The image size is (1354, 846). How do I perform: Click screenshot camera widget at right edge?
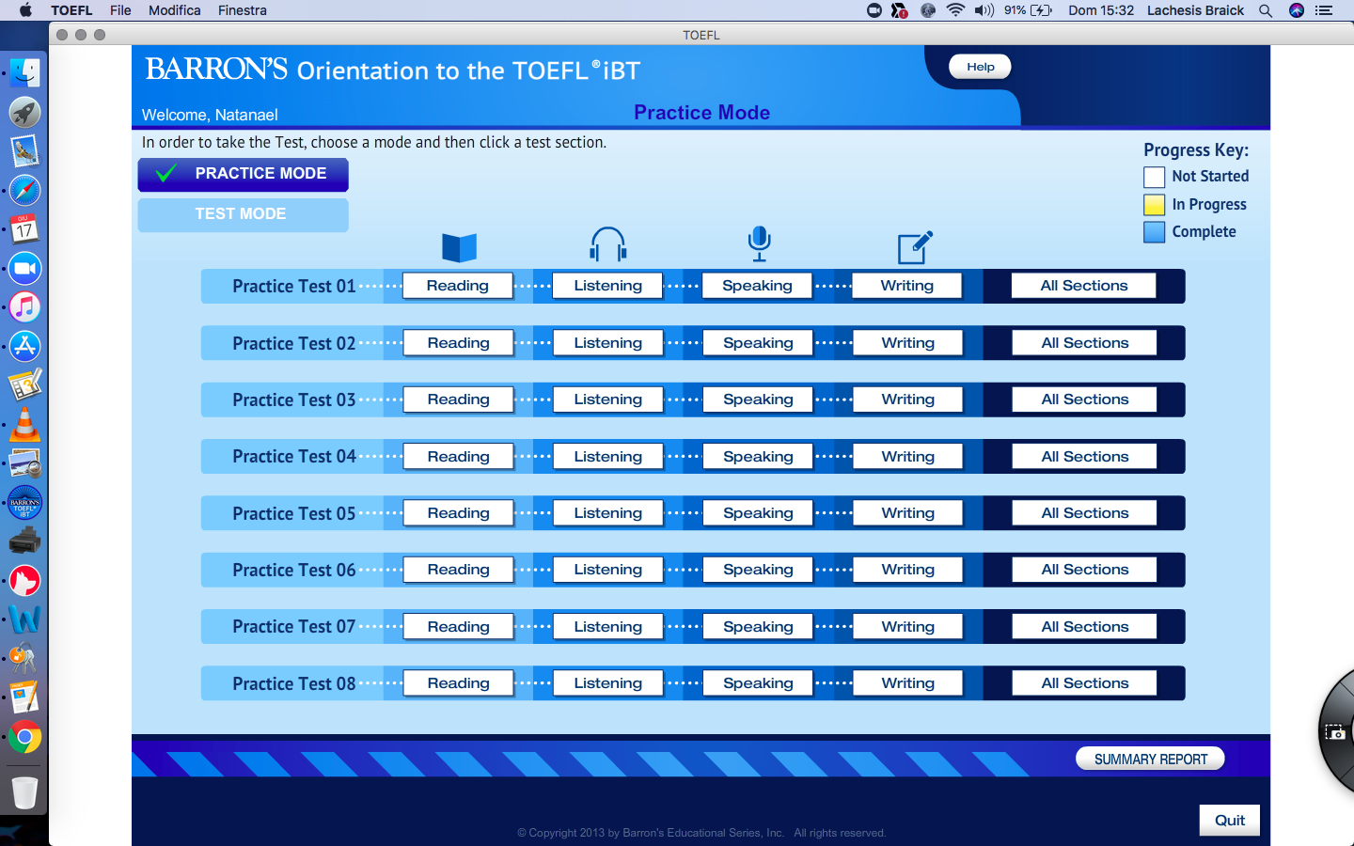(x=1335, y=731)
